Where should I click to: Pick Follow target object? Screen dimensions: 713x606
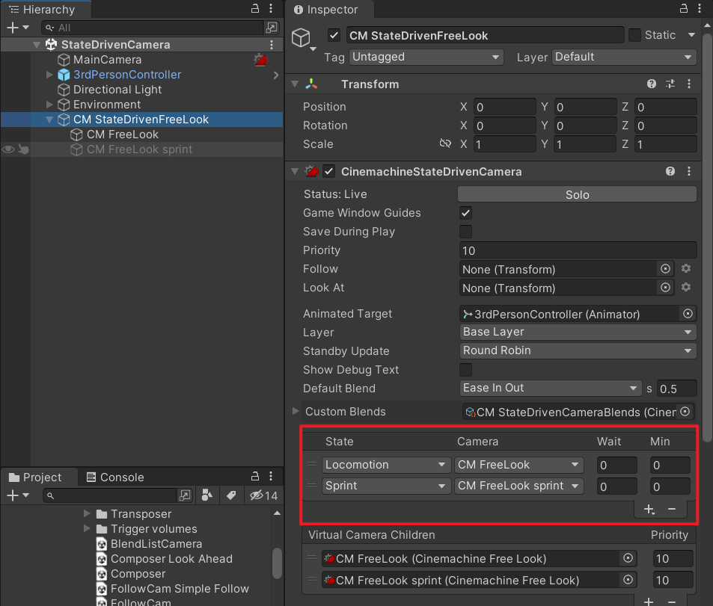pos(665,269)
